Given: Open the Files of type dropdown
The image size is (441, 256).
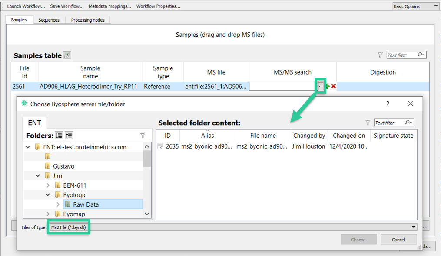Looking at the screenshot, I should click(233, 227).
